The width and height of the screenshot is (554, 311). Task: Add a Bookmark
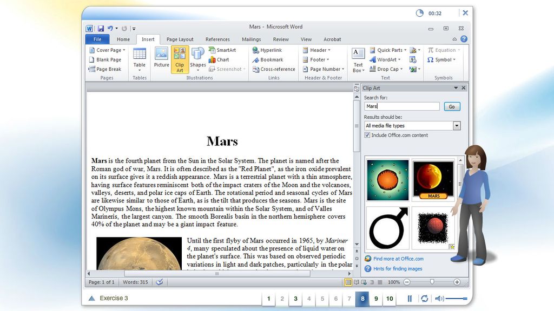tap(268, 59)
